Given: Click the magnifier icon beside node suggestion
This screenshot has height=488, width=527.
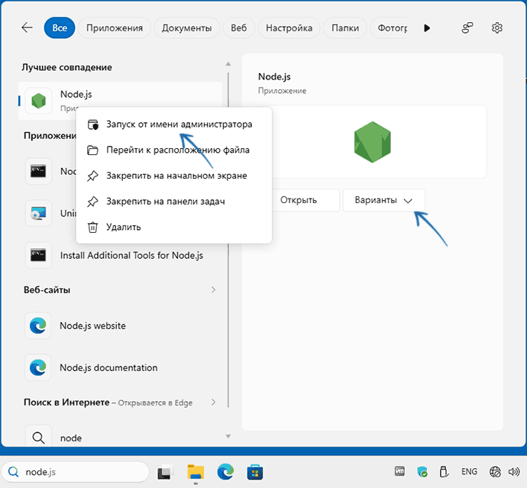Looking at the screenshot, I should coord(39,438).
